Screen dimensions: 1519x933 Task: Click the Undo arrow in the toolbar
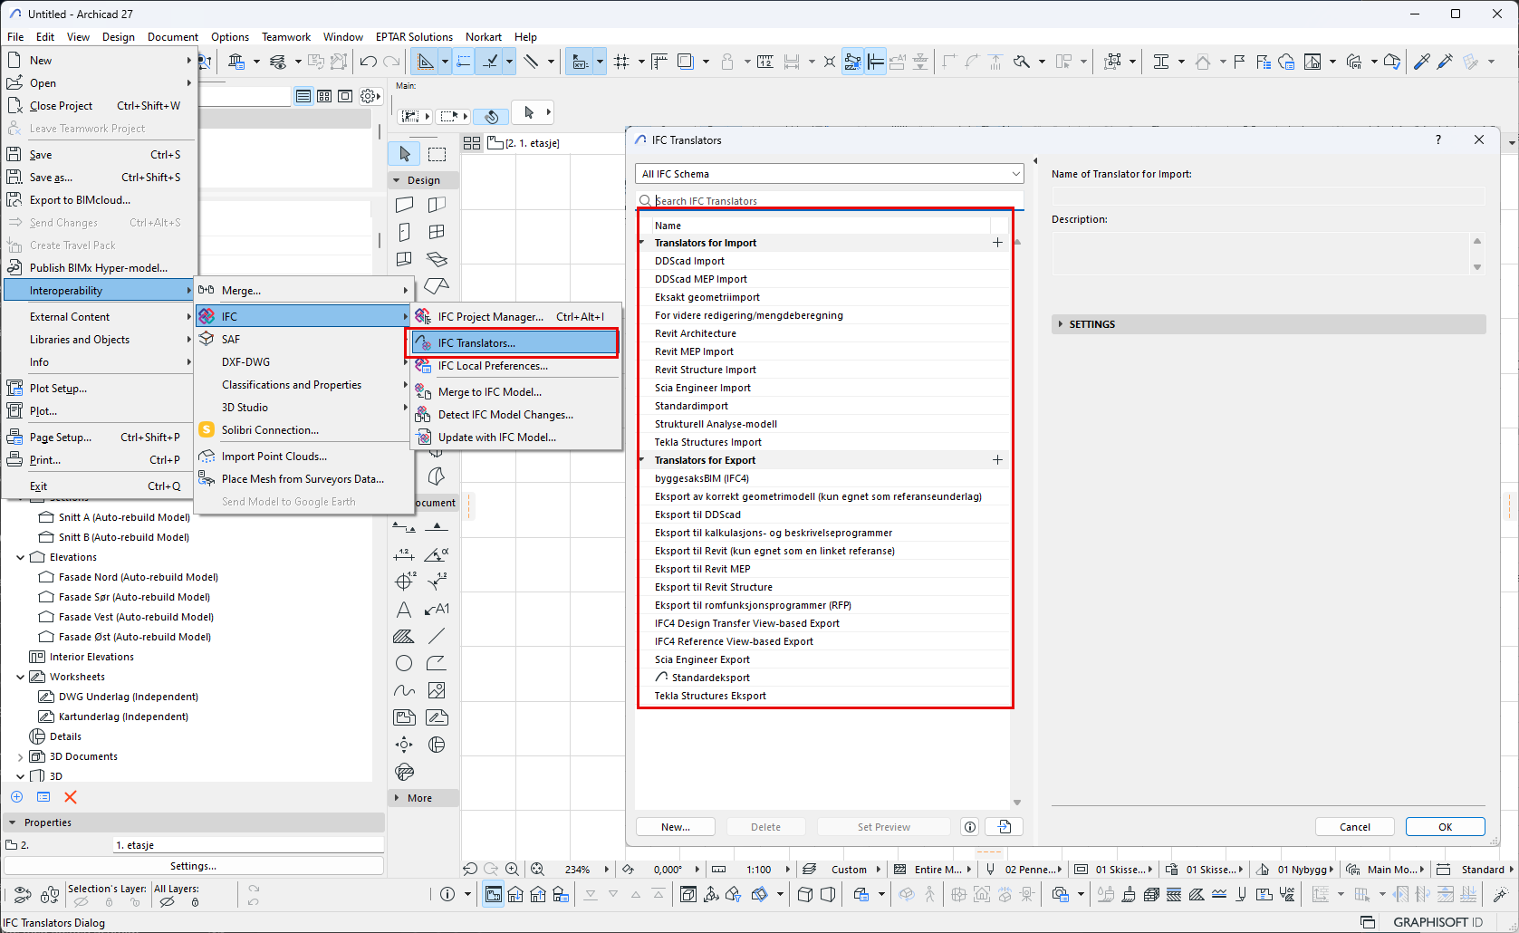pyautogui.click(x=368, y=62)
